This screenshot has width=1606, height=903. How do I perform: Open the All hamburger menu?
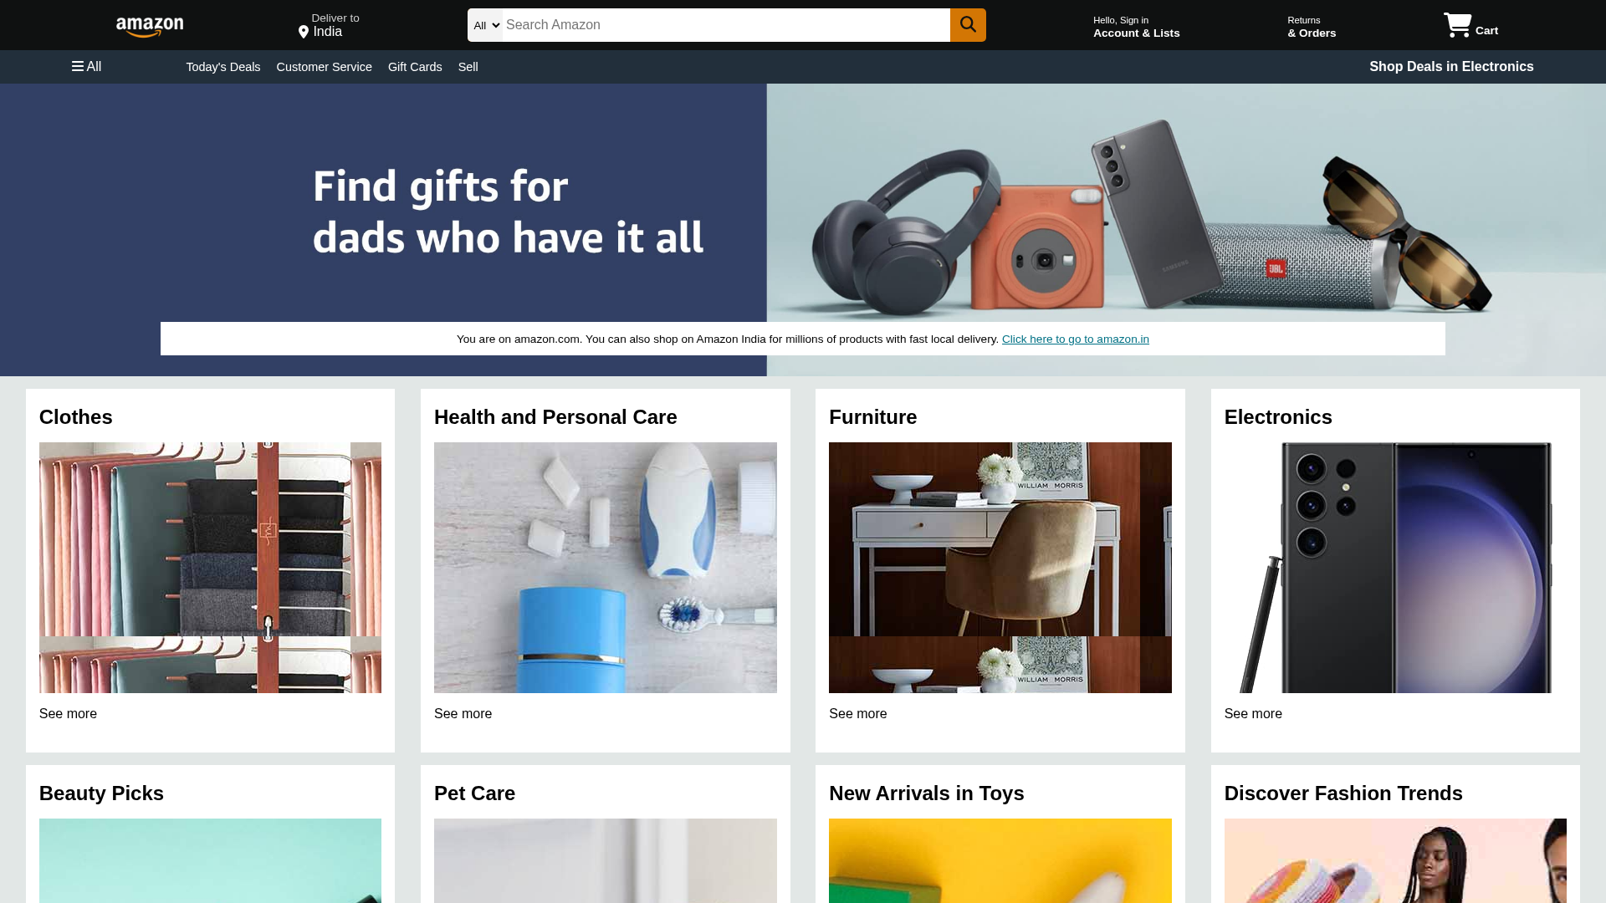pyautogui.click(x=86, y=66)
